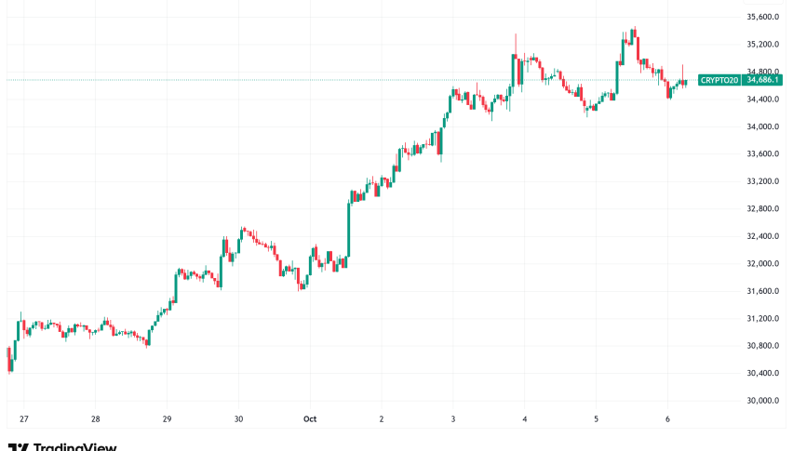Click the CRYPTO20 symbol label

point(719,82)
